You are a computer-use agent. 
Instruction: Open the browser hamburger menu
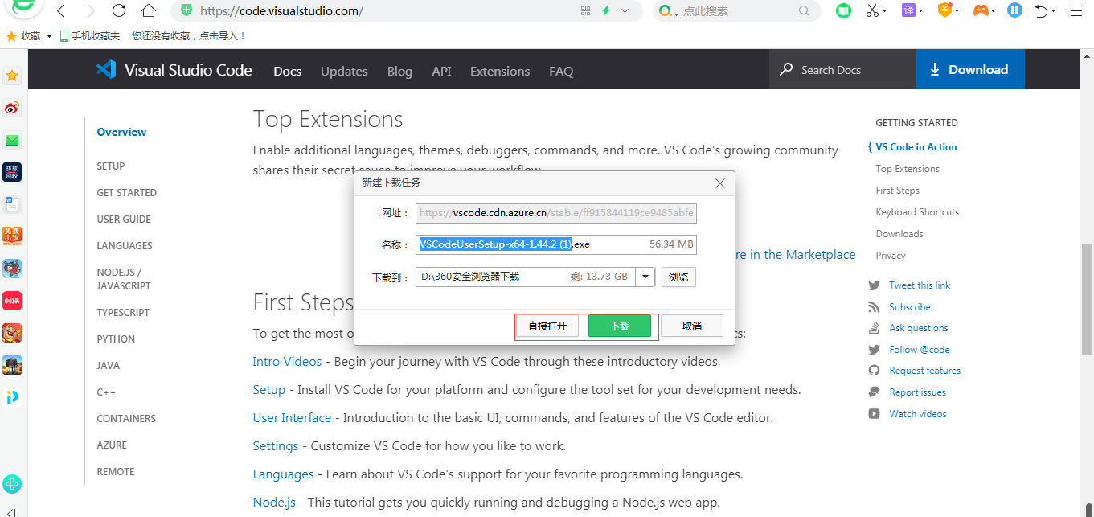click(1077, 11)
